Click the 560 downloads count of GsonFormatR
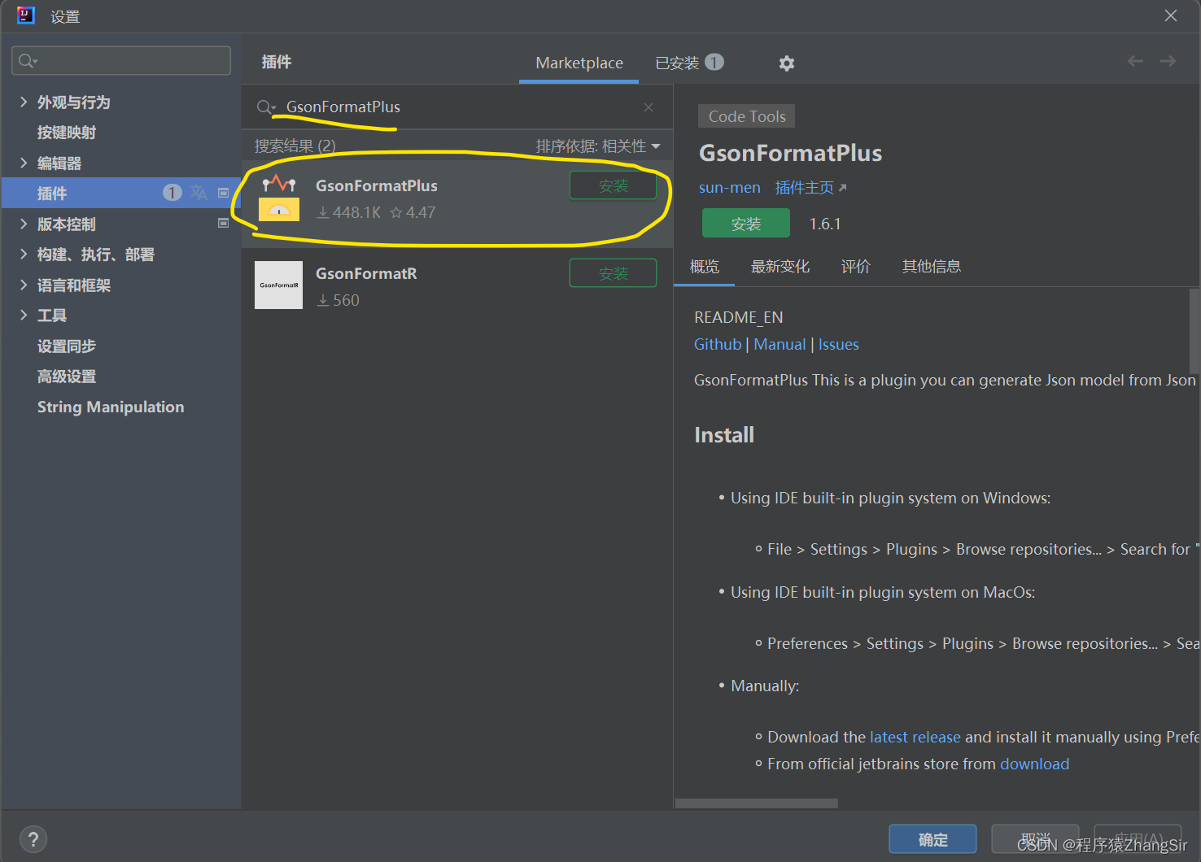The width and height of the screenshot is (1201, 862). 338,300
